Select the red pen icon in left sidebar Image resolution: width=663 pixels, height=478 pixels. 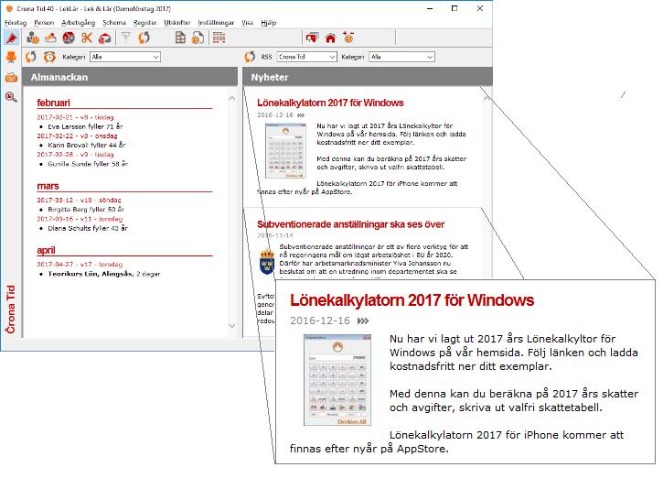pos(11,38)
